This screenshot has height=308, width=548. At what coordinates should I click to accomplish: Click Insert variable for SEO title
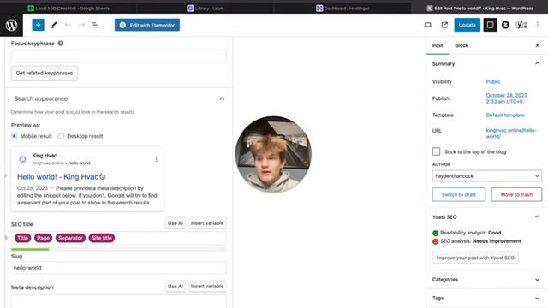(207, 223)
